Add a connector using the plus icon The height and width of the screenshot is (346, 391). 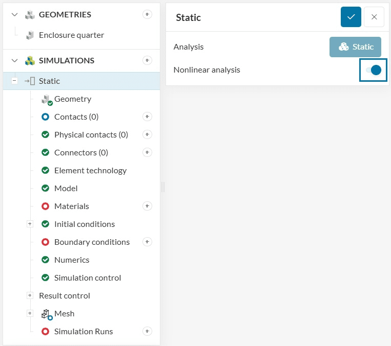pos(147,152)
